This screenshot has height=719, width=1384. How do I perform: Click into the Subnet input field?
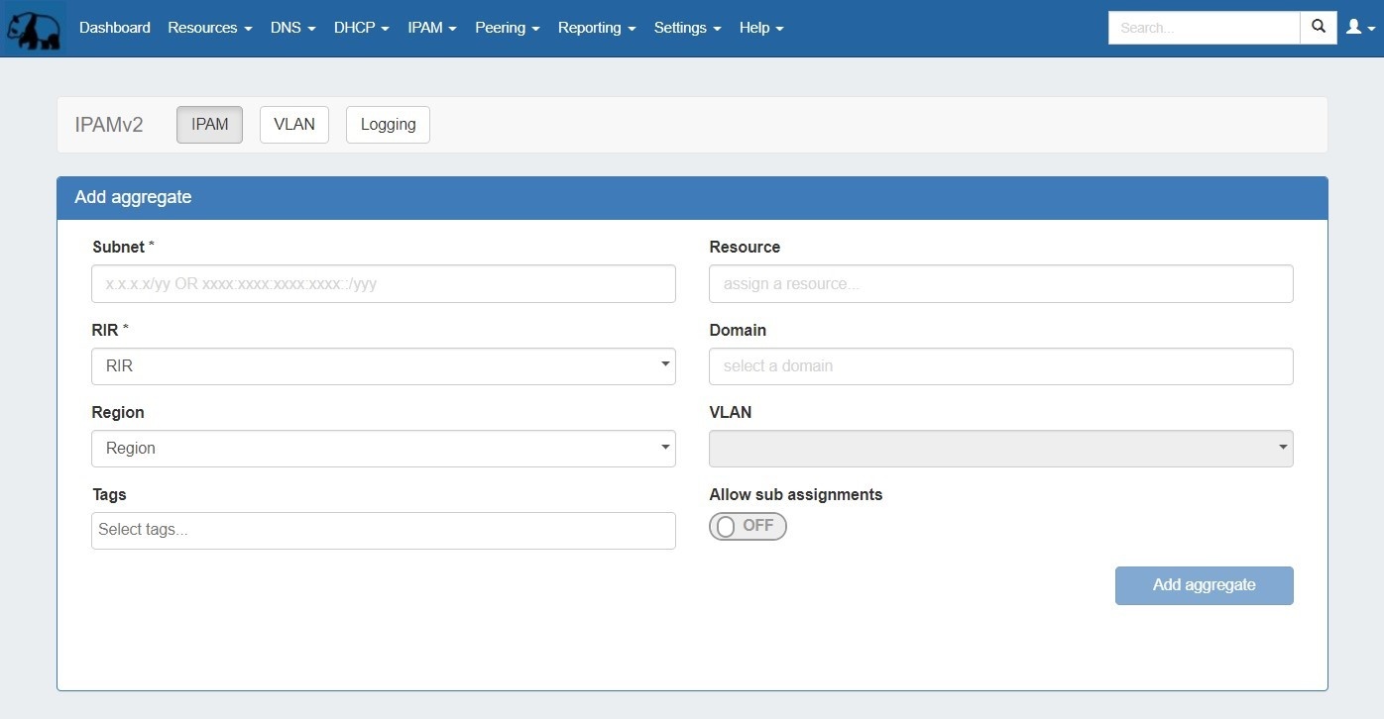pos(383,284)
